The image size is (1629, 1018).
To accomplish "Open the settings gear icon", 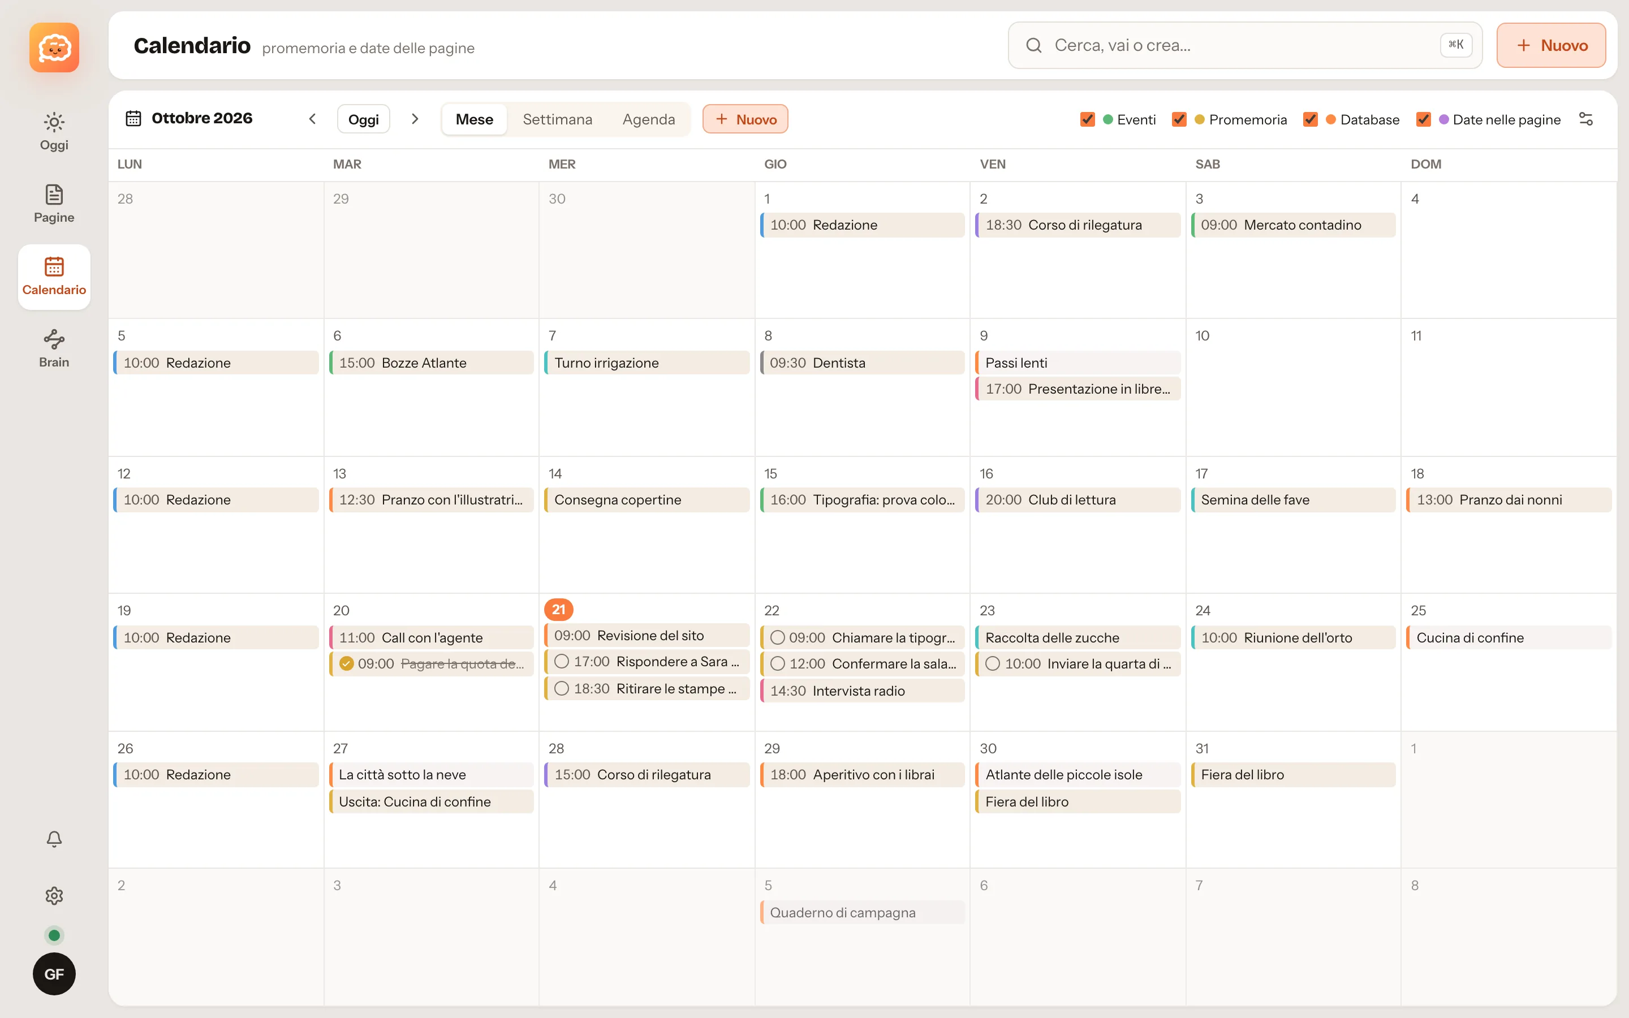I will tap(54, 895).
